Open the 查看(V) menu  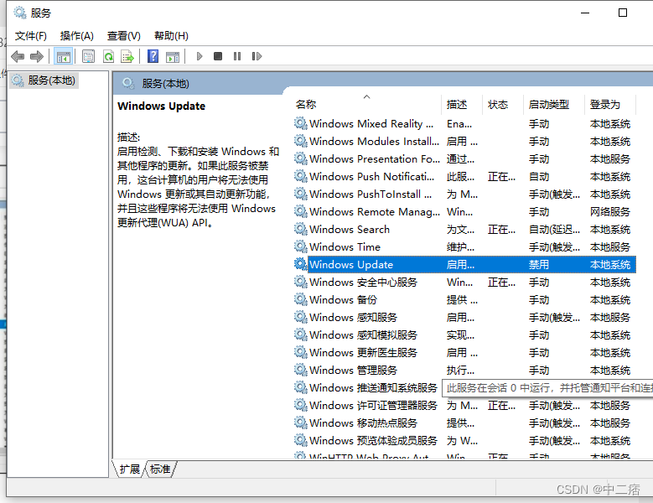124,36
